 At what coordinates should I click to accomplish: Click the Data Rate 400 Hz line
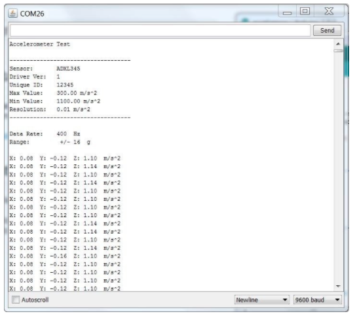(45, 133)
